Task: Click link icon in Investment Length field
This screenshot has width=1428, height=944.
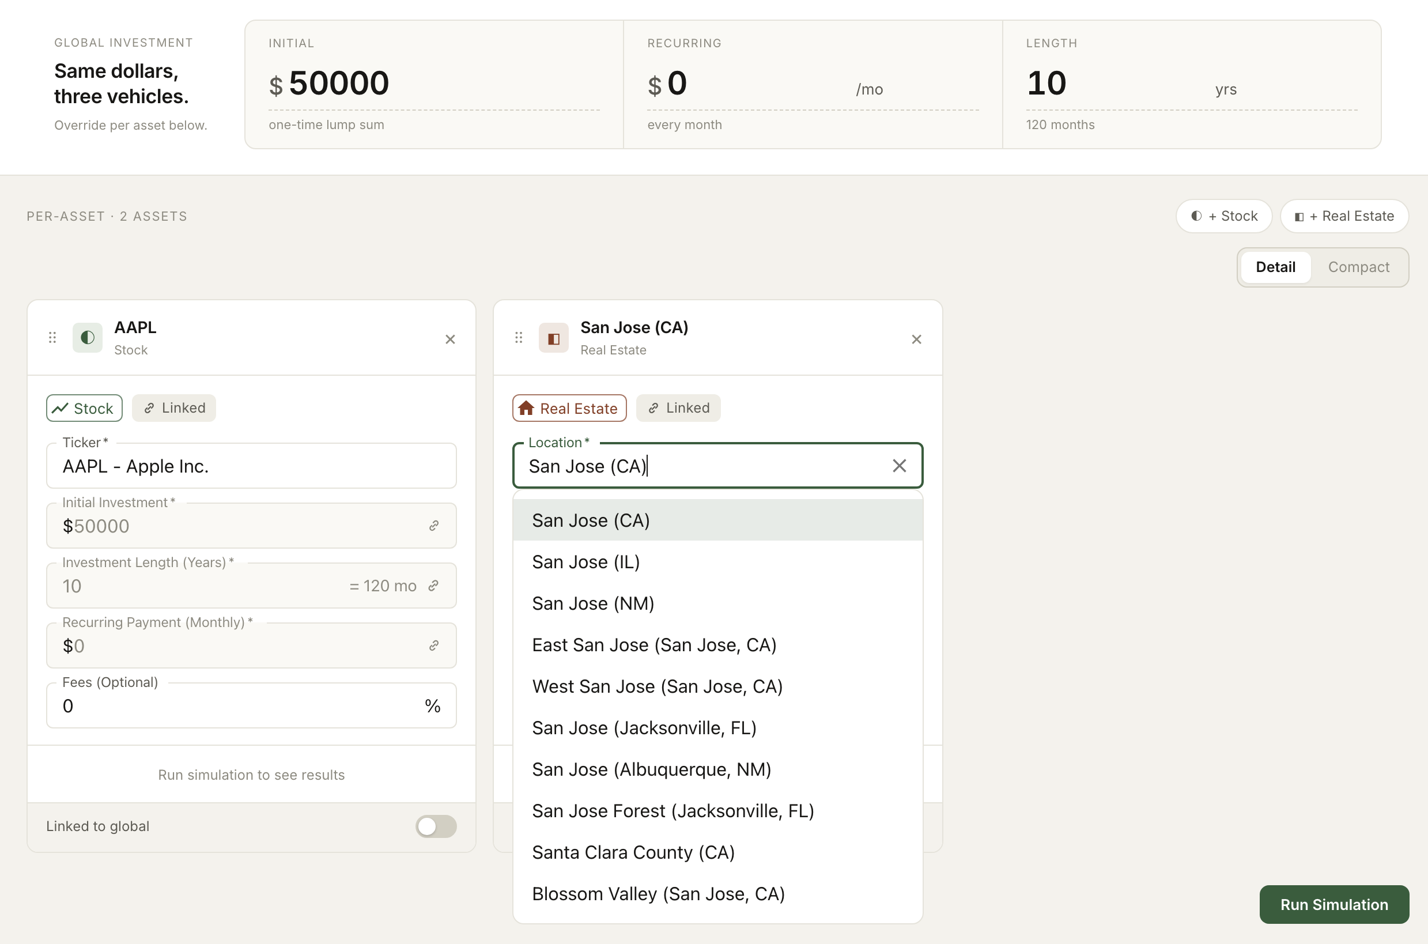Action: [x=433, y=586]
